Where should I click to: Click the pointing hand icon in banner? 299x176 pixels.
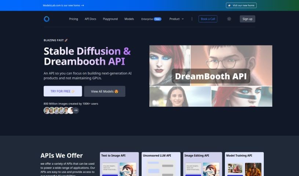pyautogui.click(x=229, y=5)
